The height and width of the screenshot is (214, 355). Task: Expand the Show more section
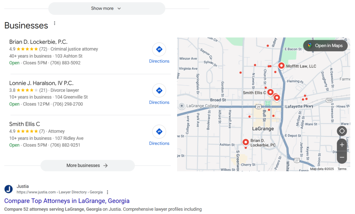coord(106,8)
